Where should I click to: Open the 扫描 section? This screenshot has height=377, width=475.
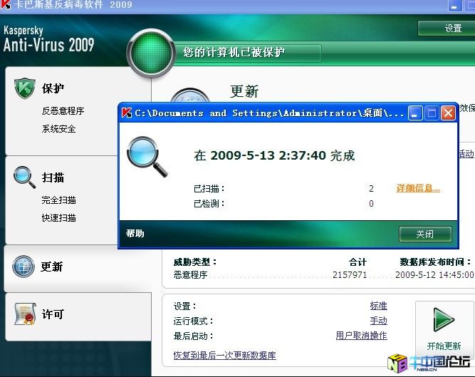[x=53, y=177]
